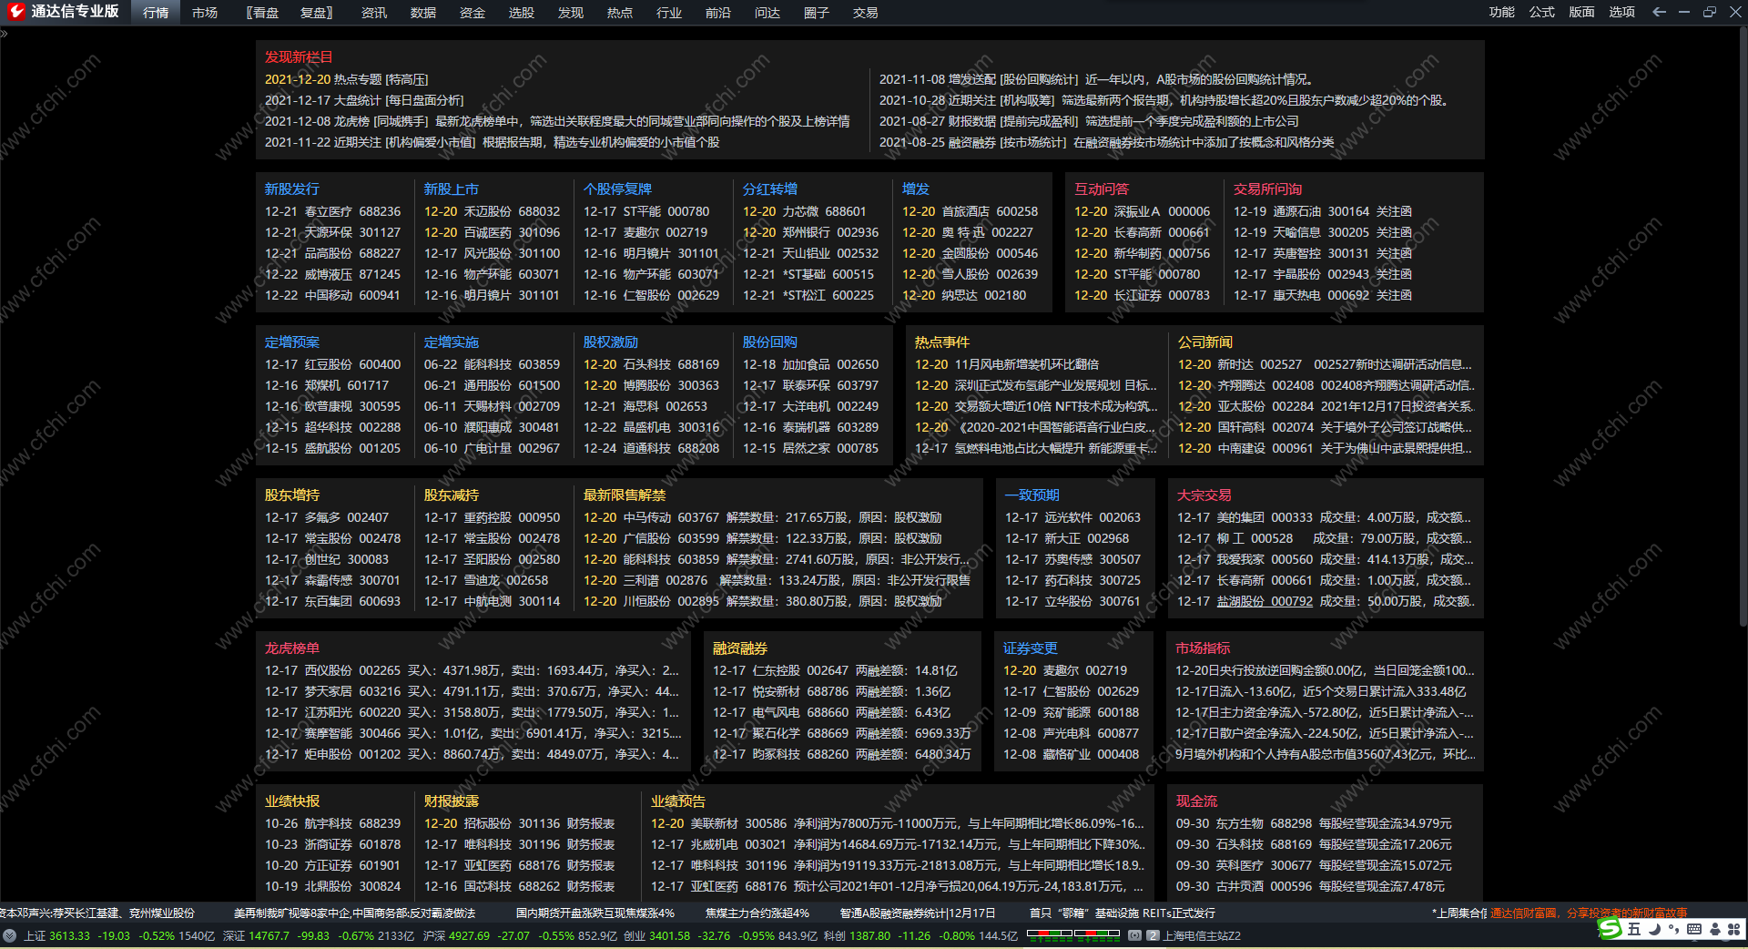Switch to the 市场 tab
Viewport: 1748px width, 949px height.
[205, 13]
